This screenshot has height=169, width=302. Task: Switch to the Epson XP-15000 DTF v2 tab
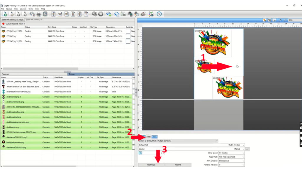pos(12,20)
